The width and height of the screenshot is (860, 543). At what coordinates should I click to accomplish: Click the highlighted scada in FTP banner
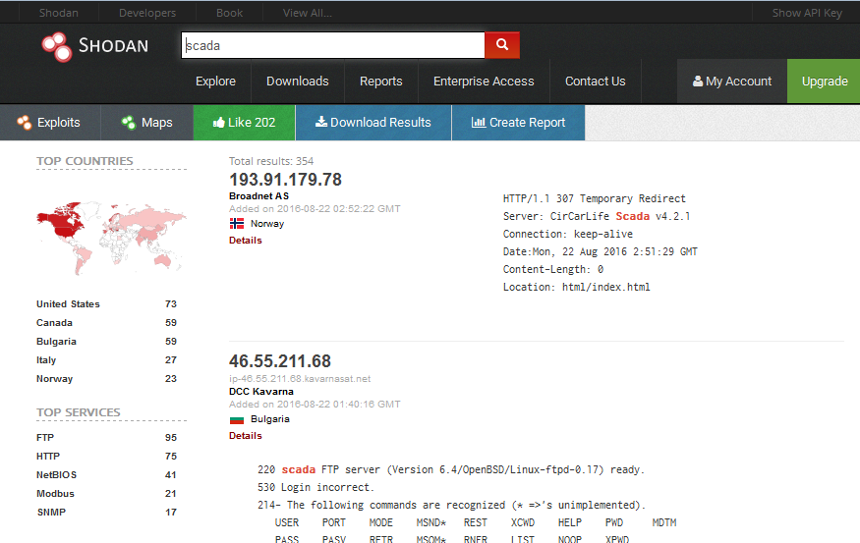tap(299, 469)
